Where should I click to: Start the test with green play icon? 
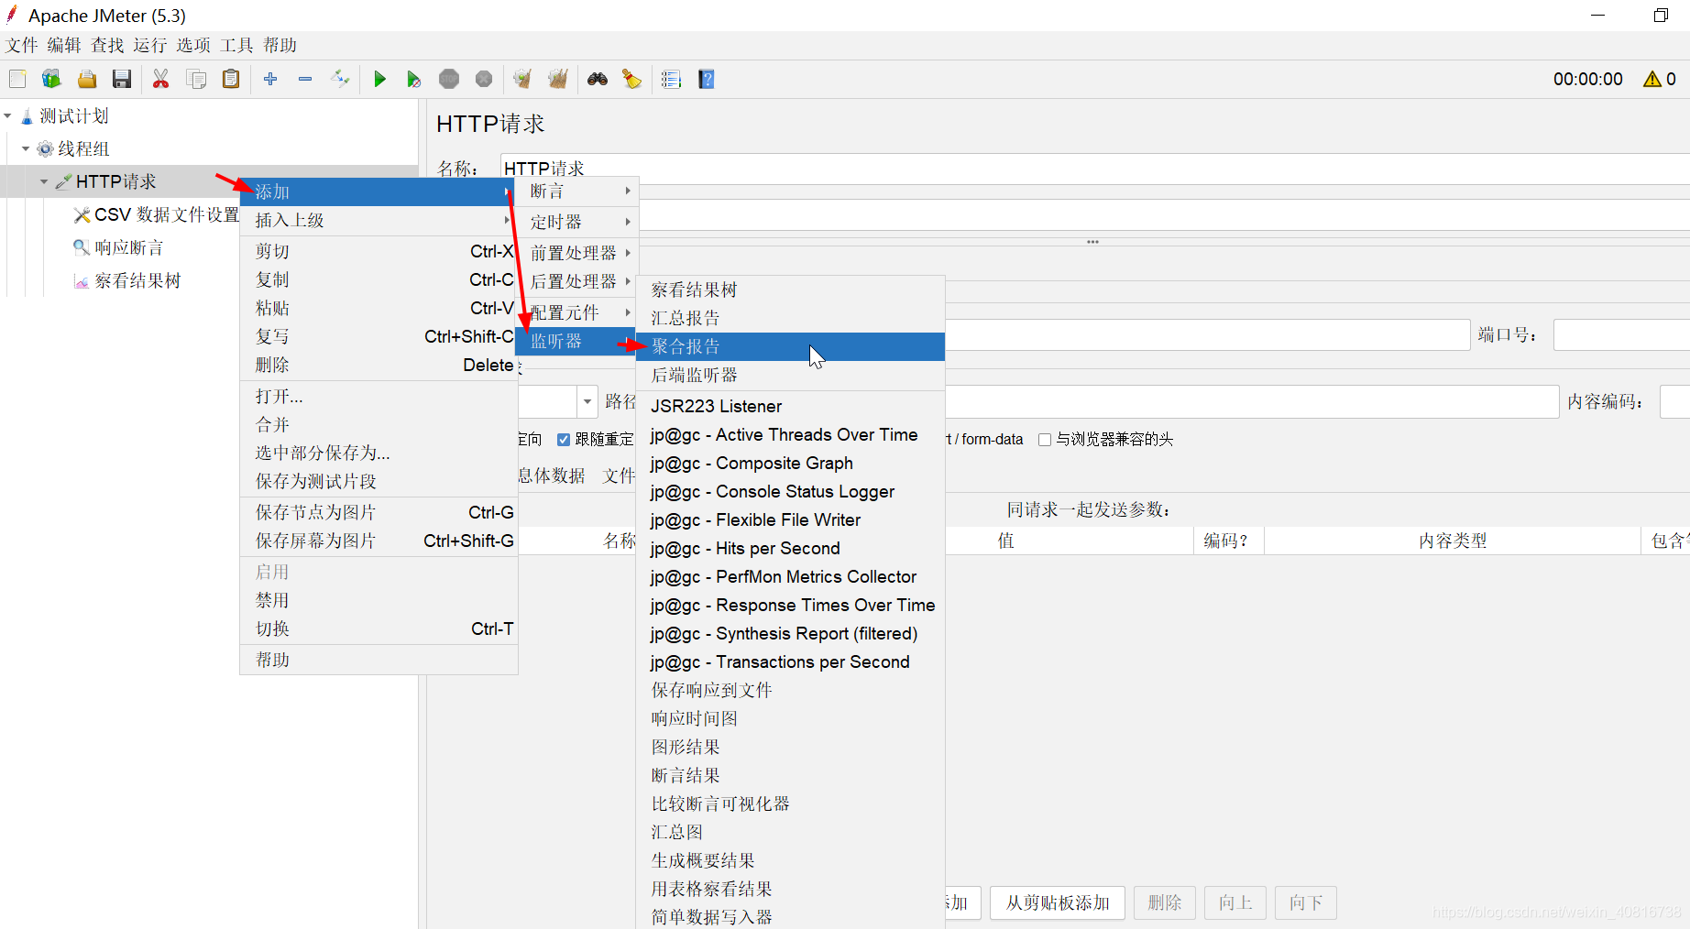click(379, 79)
